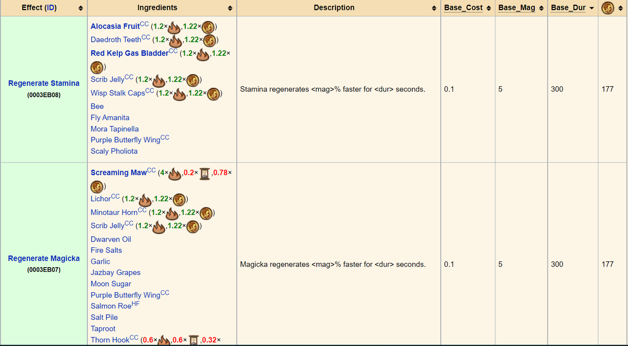Sort table using the Description column arrows
This screenshot has height=346, width=628.
click(433, 8)
